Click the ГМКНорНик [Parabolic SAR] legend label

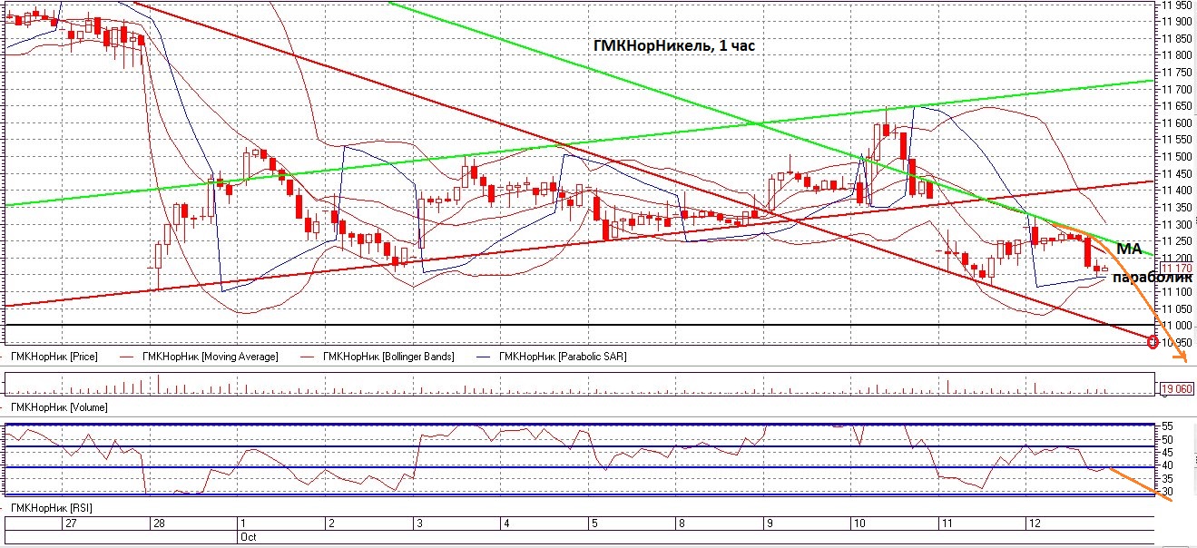click(x=564, y=357)
